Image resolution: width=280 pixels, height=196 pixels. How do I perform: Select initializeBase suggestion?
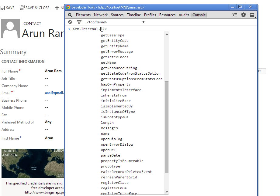tap(116, 101)
